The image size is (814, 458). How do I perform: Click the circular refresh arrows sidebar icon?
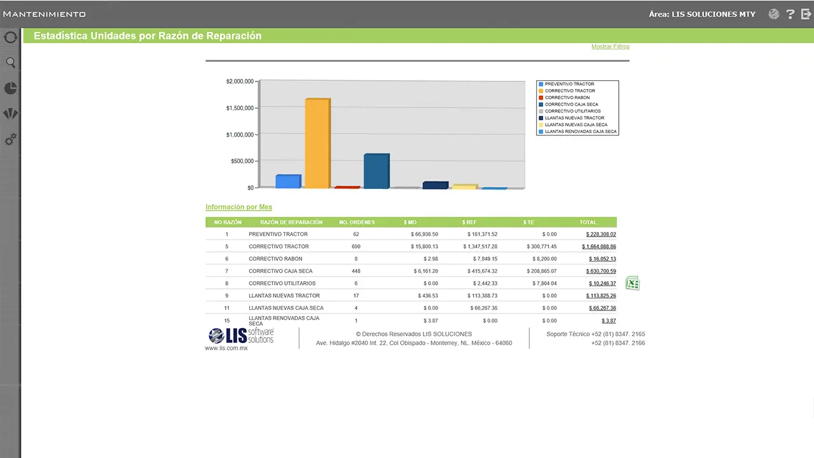10,38
